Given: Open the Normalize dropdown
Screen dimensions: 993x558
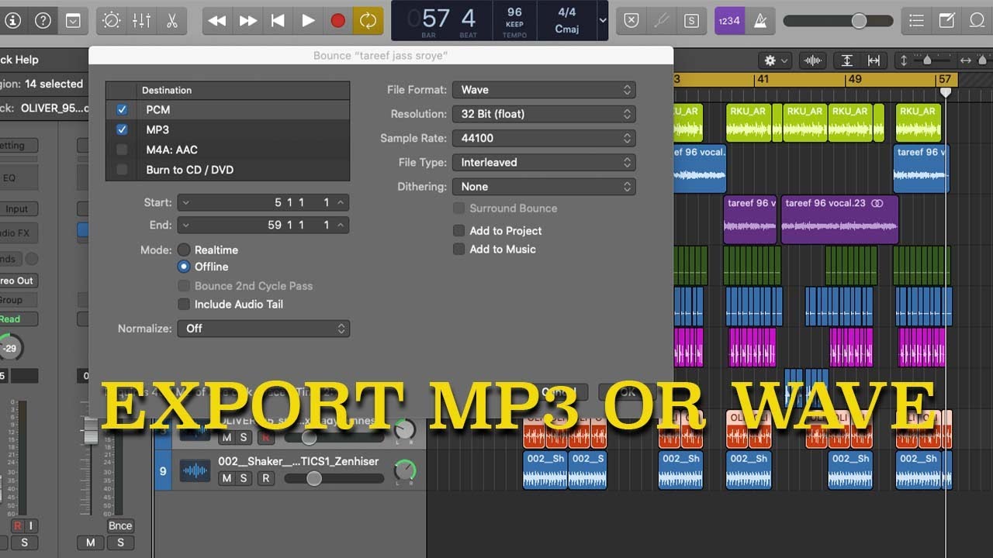Looking at the screenshot, I should (x=264, y=329).
